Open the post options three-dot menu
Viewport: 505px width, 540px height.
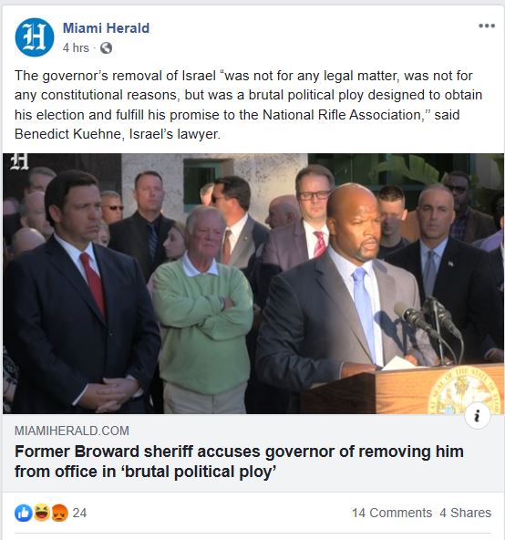[487, 26]
